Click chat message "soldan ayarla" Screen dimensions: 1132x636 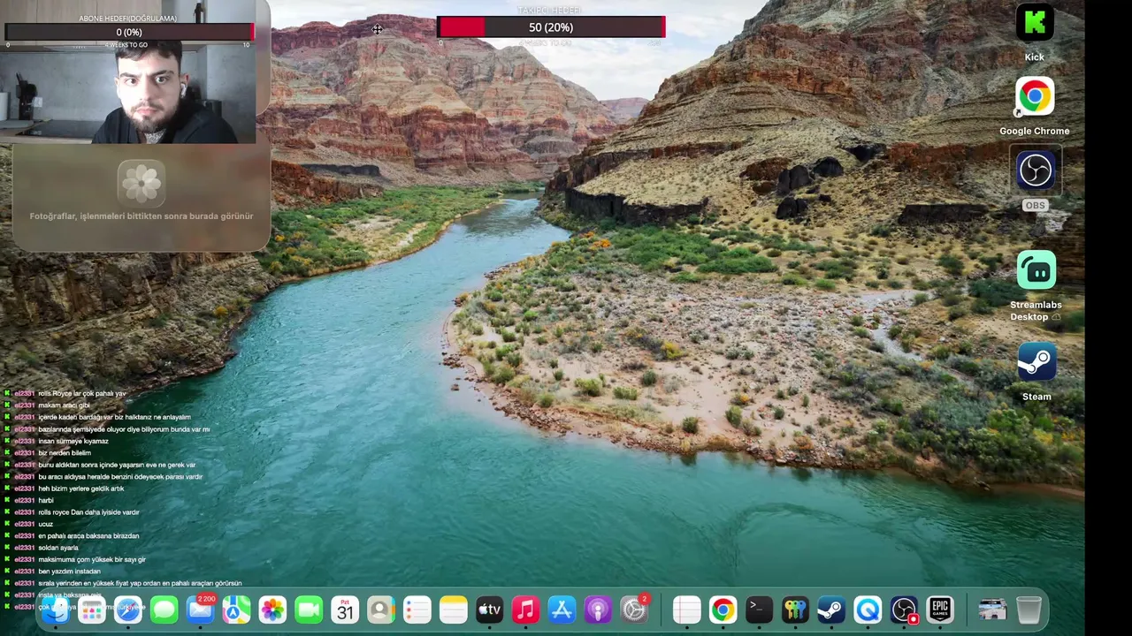coord(58,548)
